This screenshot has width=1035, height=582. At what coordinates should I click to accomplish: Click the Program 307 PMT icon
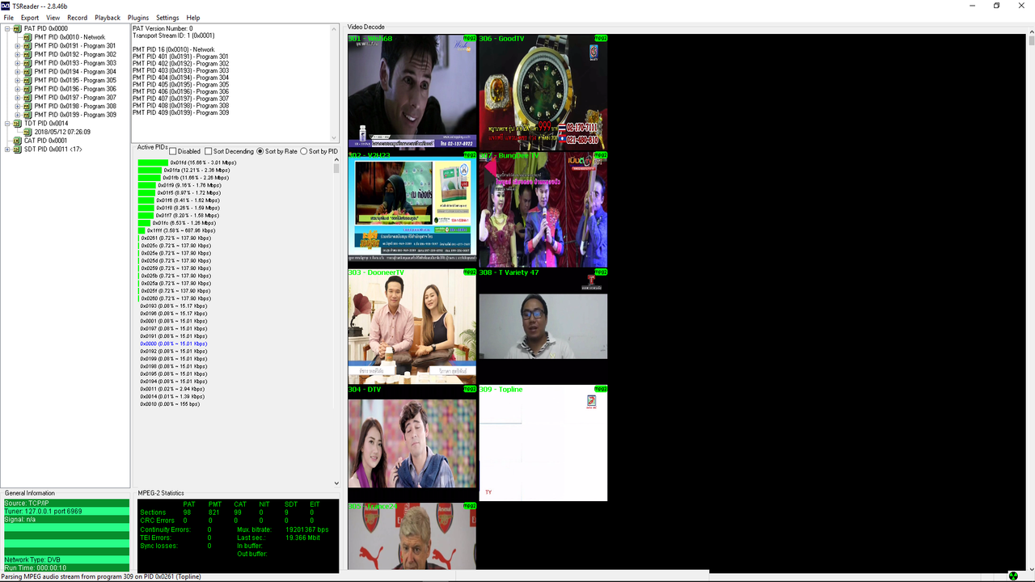click(x=28, y=98)
